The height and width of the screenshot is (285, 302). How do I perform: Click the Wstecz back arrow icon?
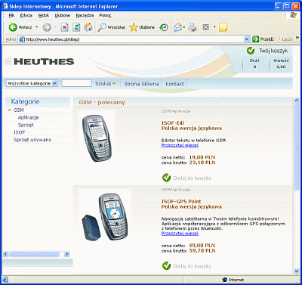[13, 27]
